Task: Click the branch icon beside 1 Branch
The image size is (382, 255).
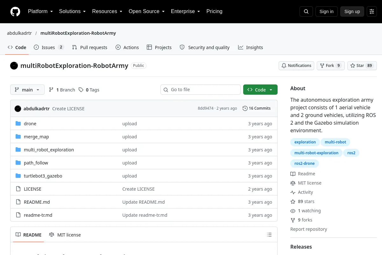Action: [x=51, y=90]
